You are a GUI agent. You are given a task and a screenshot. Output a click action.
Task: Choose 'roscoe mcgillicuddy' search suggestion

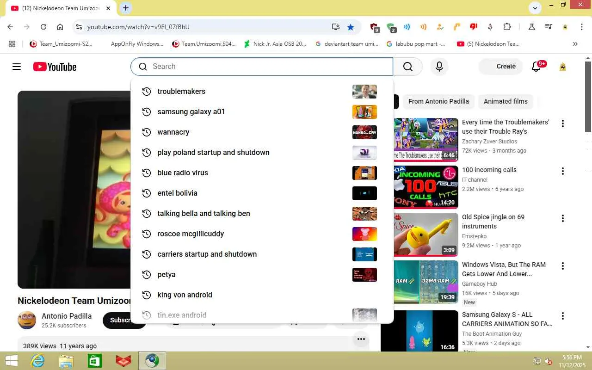click(x=262, y=234)
